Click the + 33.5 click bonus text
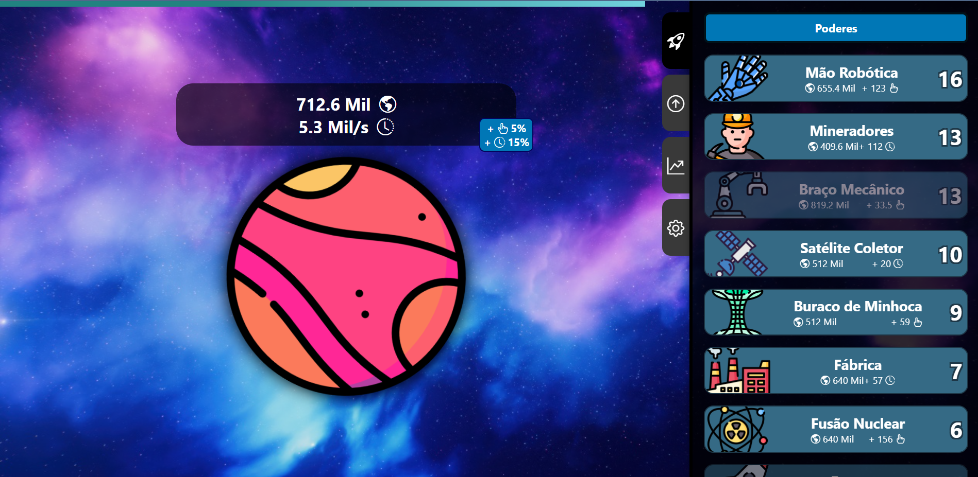 (885, 205)
